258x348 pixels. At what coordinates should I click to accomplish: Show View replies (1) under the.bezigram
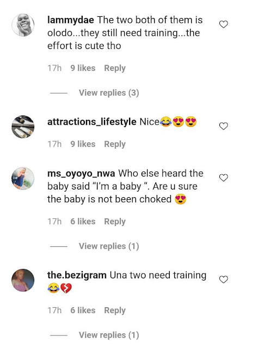(x=109, y=335)
